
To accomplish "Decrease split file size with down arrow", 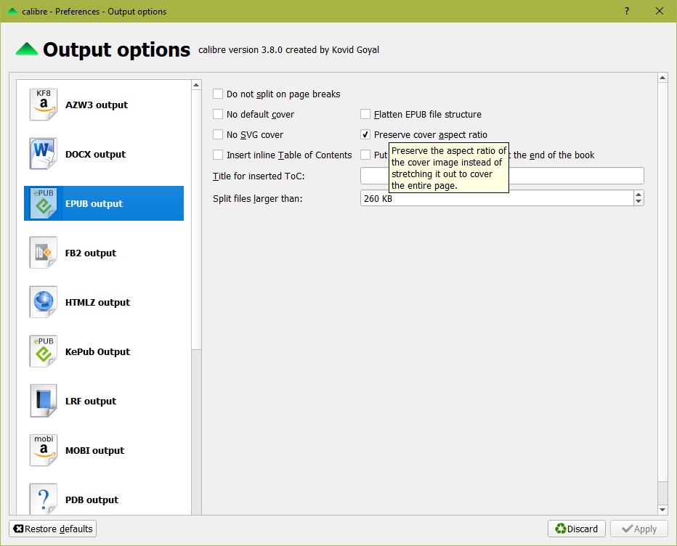I will (639, 202).
